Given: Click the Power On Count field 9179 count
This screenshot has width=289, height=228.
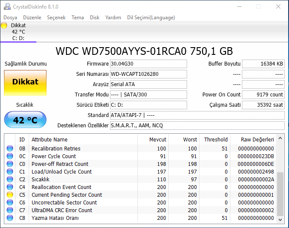Looking at the screenshot, I should pyautogui.click(x=263, y=95).
